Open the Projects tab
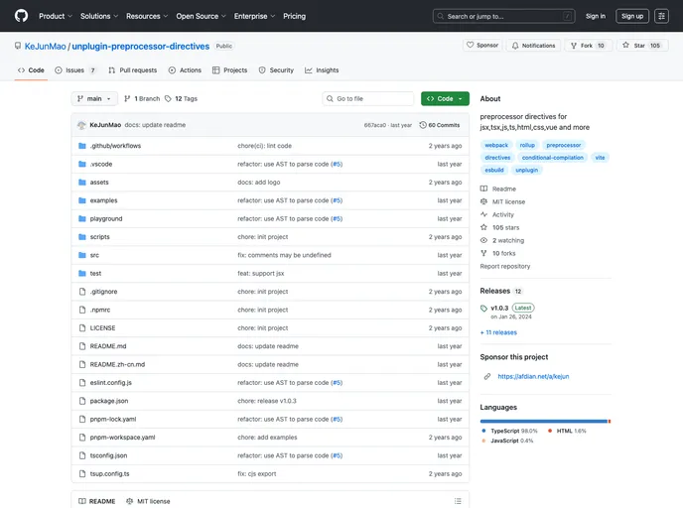The image size is (683, 508). coord(229,70)
